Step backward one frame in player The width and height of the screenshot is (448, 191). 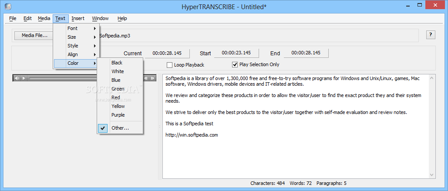[x=146, y=78]
